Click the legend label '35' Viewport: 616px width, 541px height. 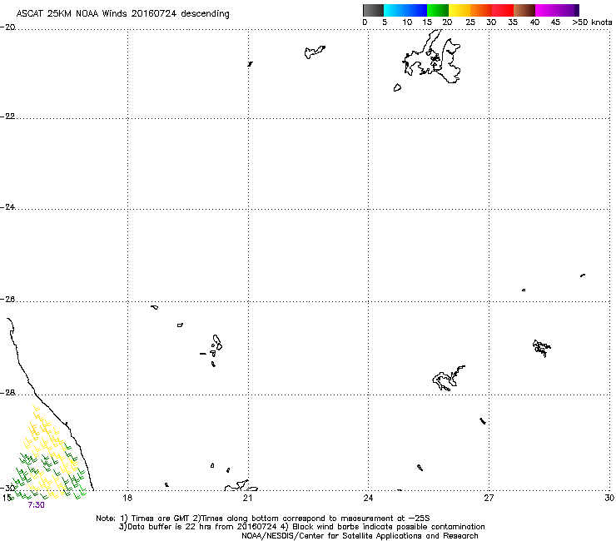pyautogui.click(x=513, y=22)
